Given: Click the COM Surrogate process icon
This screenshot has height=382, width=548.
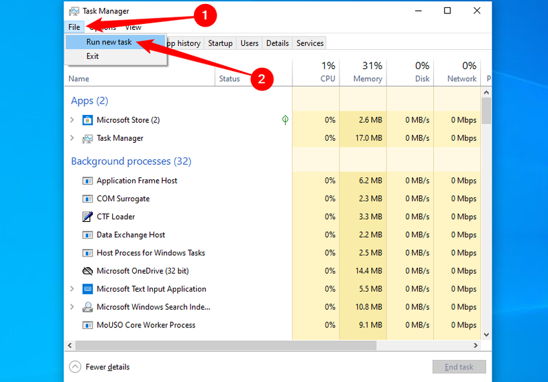Looking at the screenshot, I should pyautogui.click(x=88, y=199).
